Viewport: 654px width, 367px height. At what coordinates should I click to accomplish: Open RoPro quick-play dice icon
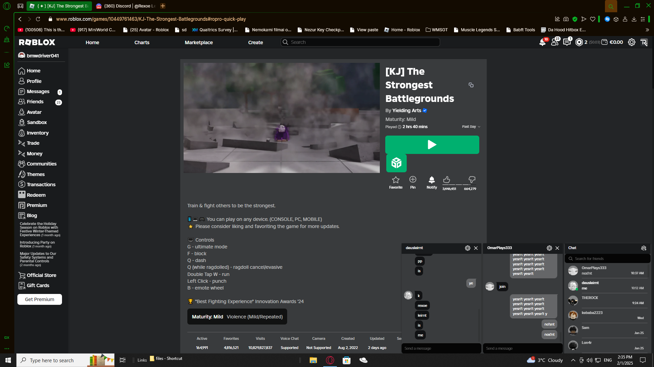[396, 163]
